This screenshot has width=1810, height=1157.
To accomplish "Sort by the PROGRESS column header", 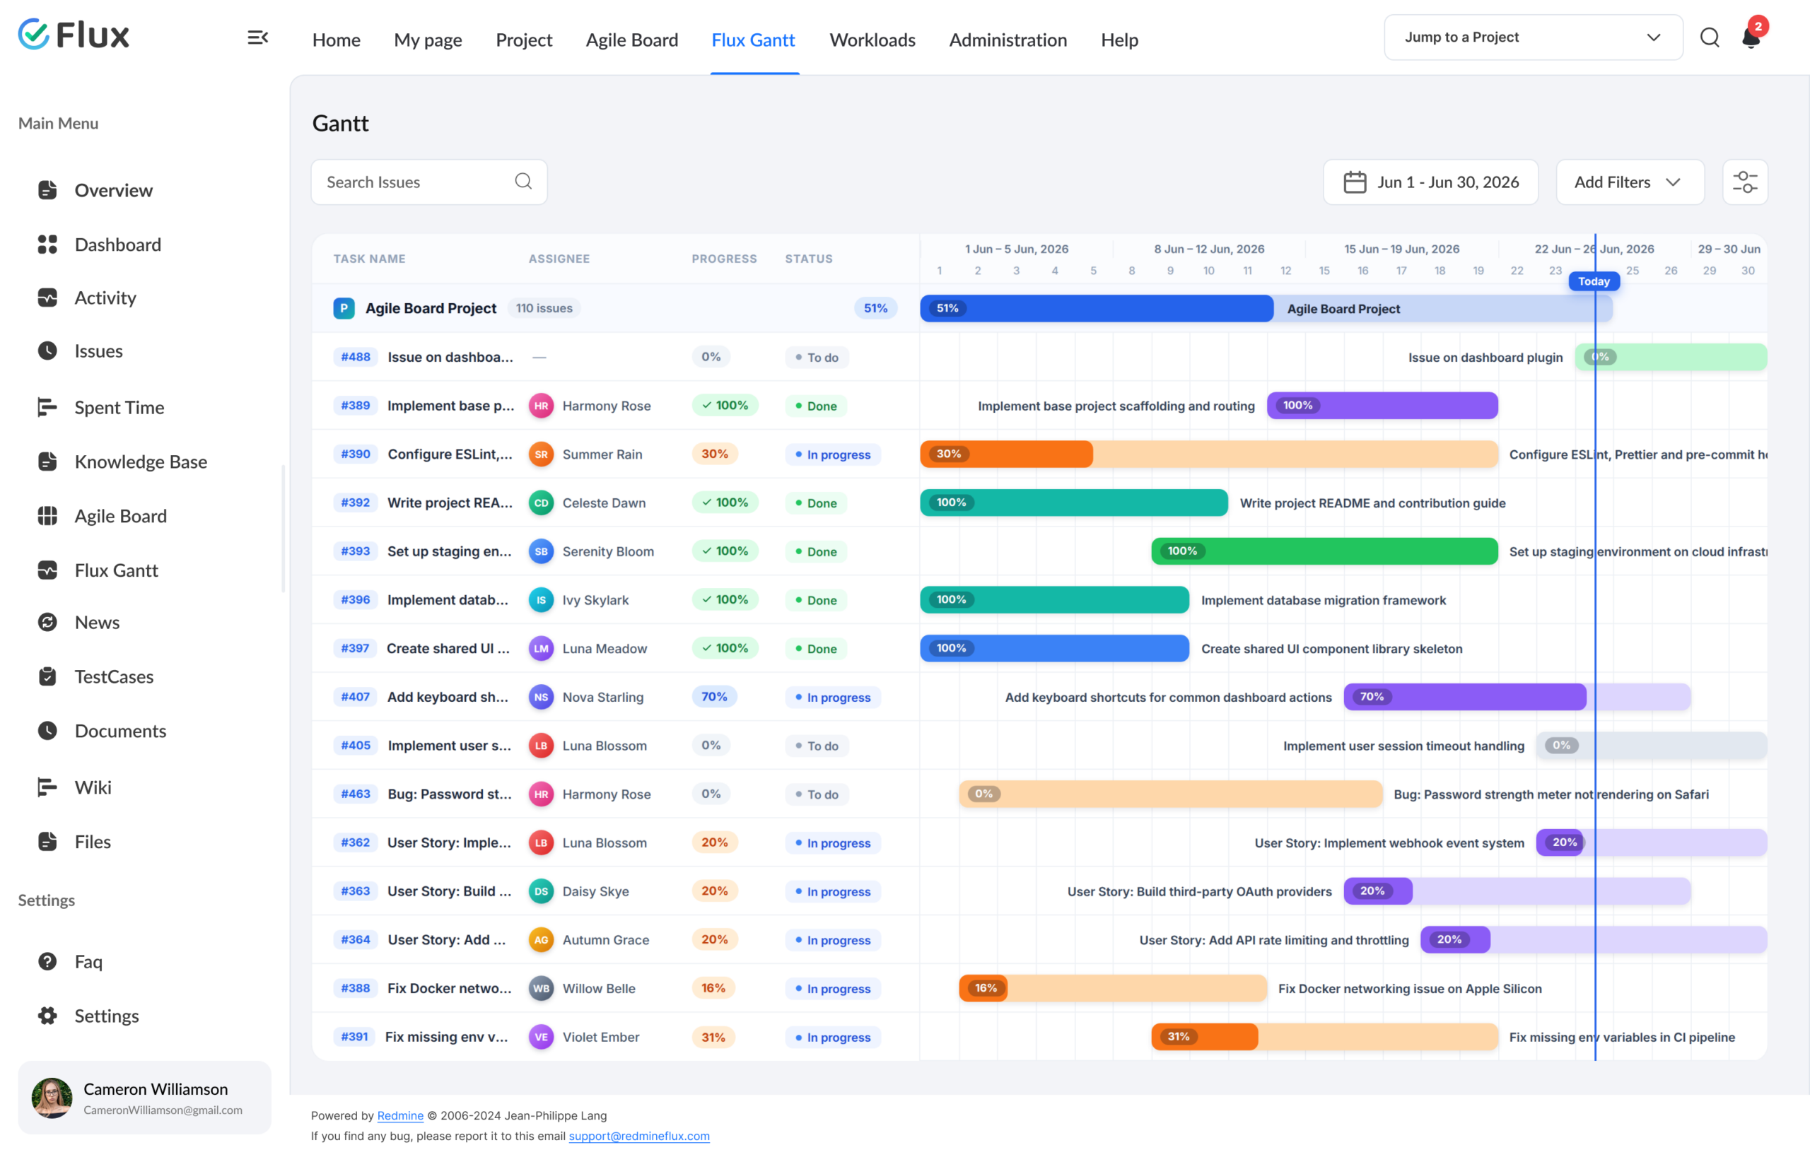I will click(x=724, y=259).
